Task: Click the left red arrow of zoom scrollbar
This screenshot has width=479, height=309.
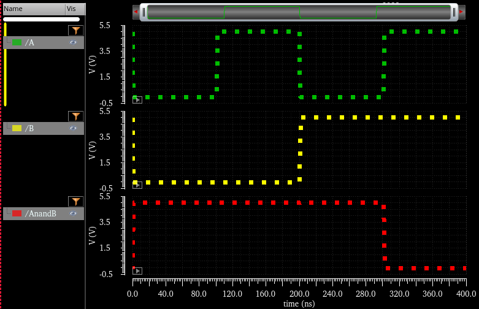Action: click(136, 12)
